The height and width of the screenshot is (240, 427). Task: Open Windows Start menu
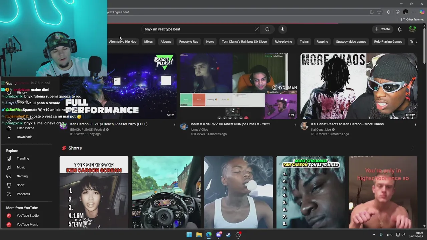189,235
